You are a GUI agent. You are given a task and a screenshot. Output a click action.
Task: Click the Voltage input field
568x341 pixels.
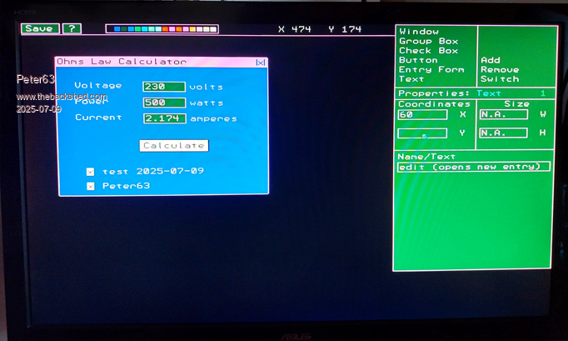(x=164, y=87)
